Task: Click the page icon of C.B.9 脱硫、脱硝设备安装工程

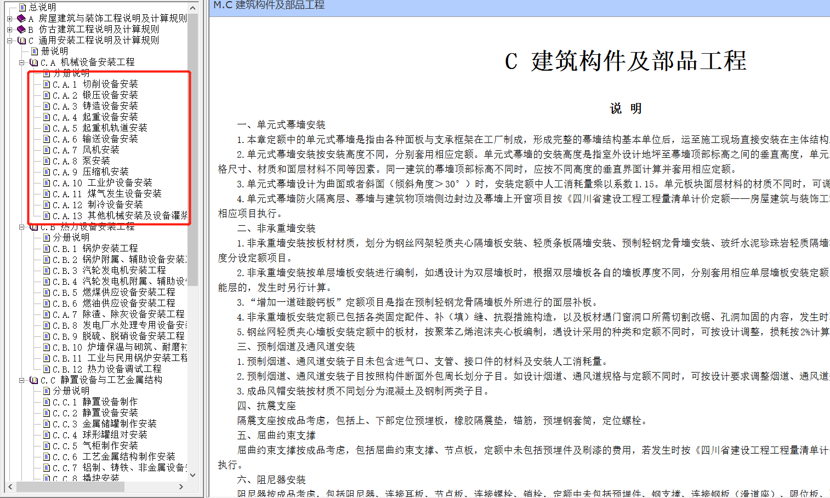Action: (x=47, y=336)
